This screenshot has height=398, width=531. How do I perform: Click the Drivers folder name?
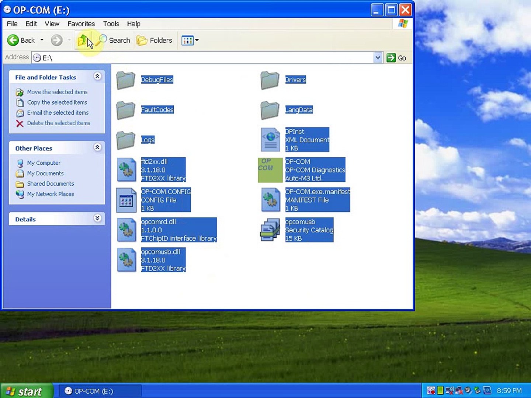coord(295,80)
